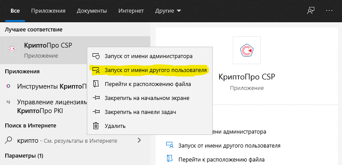
Task: Choose Запуск от имени администратора in context menu
Action: (x=150, y=56)
